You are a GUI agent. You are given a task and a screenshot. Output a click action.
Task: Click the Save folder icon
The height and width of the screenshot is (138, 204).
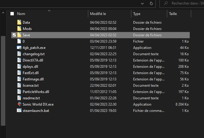[19, 35]
